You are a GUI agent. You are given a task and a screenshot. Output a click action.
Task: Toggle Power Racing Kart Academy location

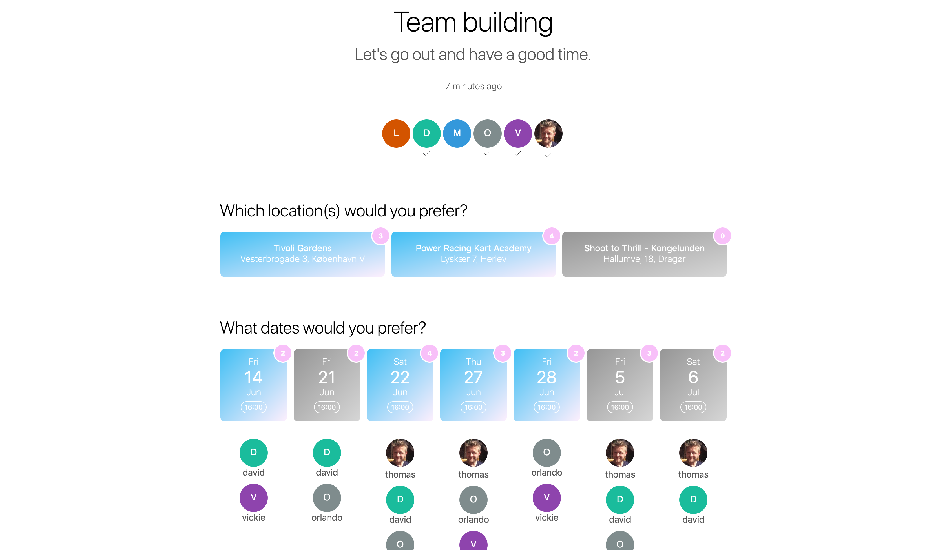point(473,254)
